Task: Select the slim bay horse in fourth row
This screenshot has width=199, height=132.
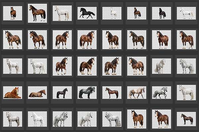Action: 112,93
